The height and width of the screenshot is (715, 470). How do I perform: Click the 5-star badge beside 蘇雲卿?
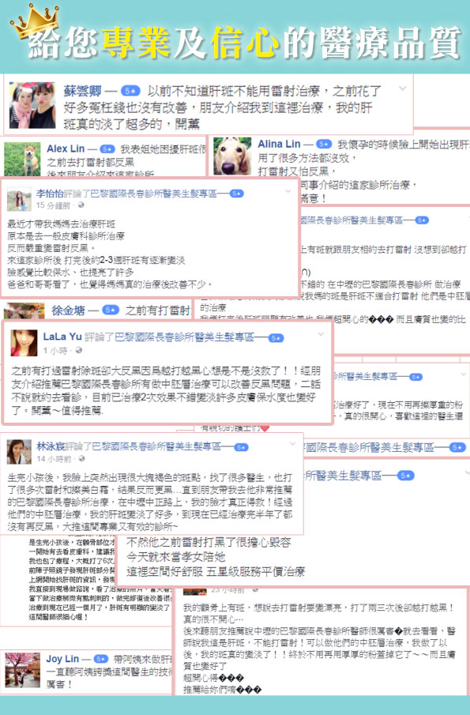click(x=130, y=91)
